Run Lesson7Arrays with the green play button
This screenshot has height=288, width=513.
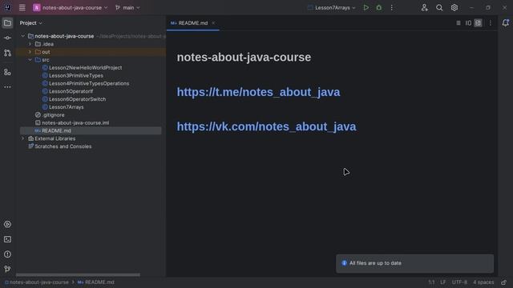[366, 7]
